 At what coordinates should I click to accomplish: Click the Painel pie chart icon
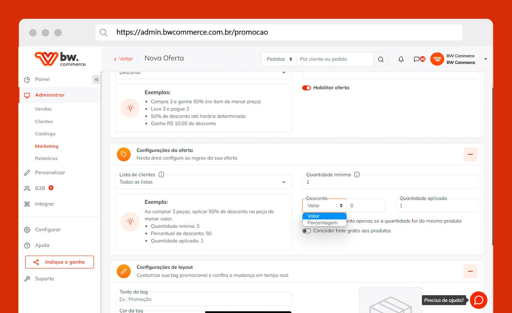pyautogui.click(x=27, y=79)
